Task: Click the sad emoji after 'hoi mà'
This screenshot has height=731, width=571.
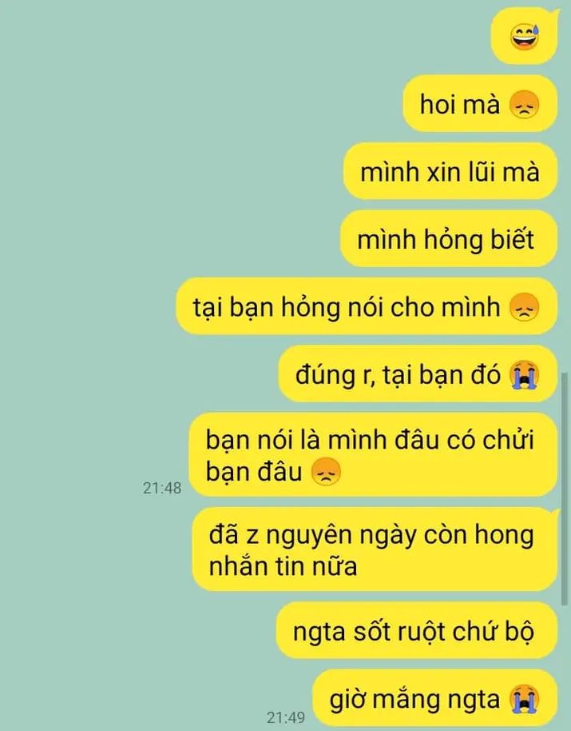Action: [525, 104]
